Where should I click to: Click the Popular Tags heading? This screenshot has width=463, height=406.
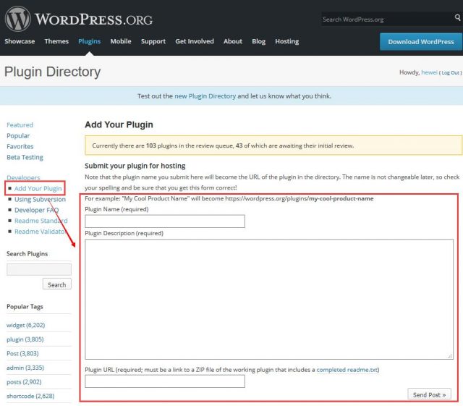[25, 307]
